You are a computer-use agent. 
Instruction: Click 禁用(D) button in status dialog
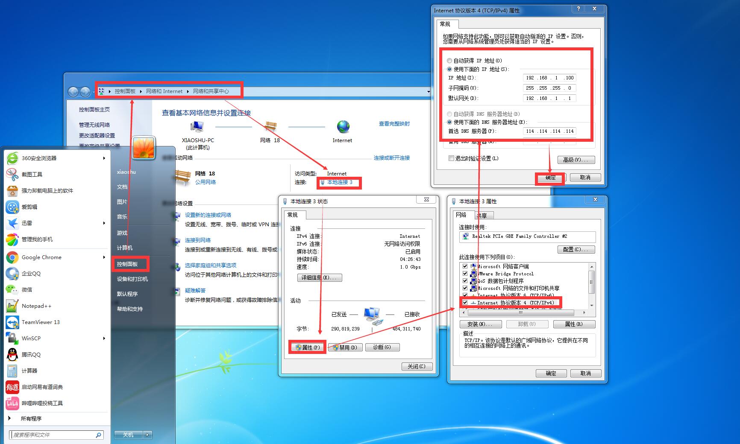point(345,348)
